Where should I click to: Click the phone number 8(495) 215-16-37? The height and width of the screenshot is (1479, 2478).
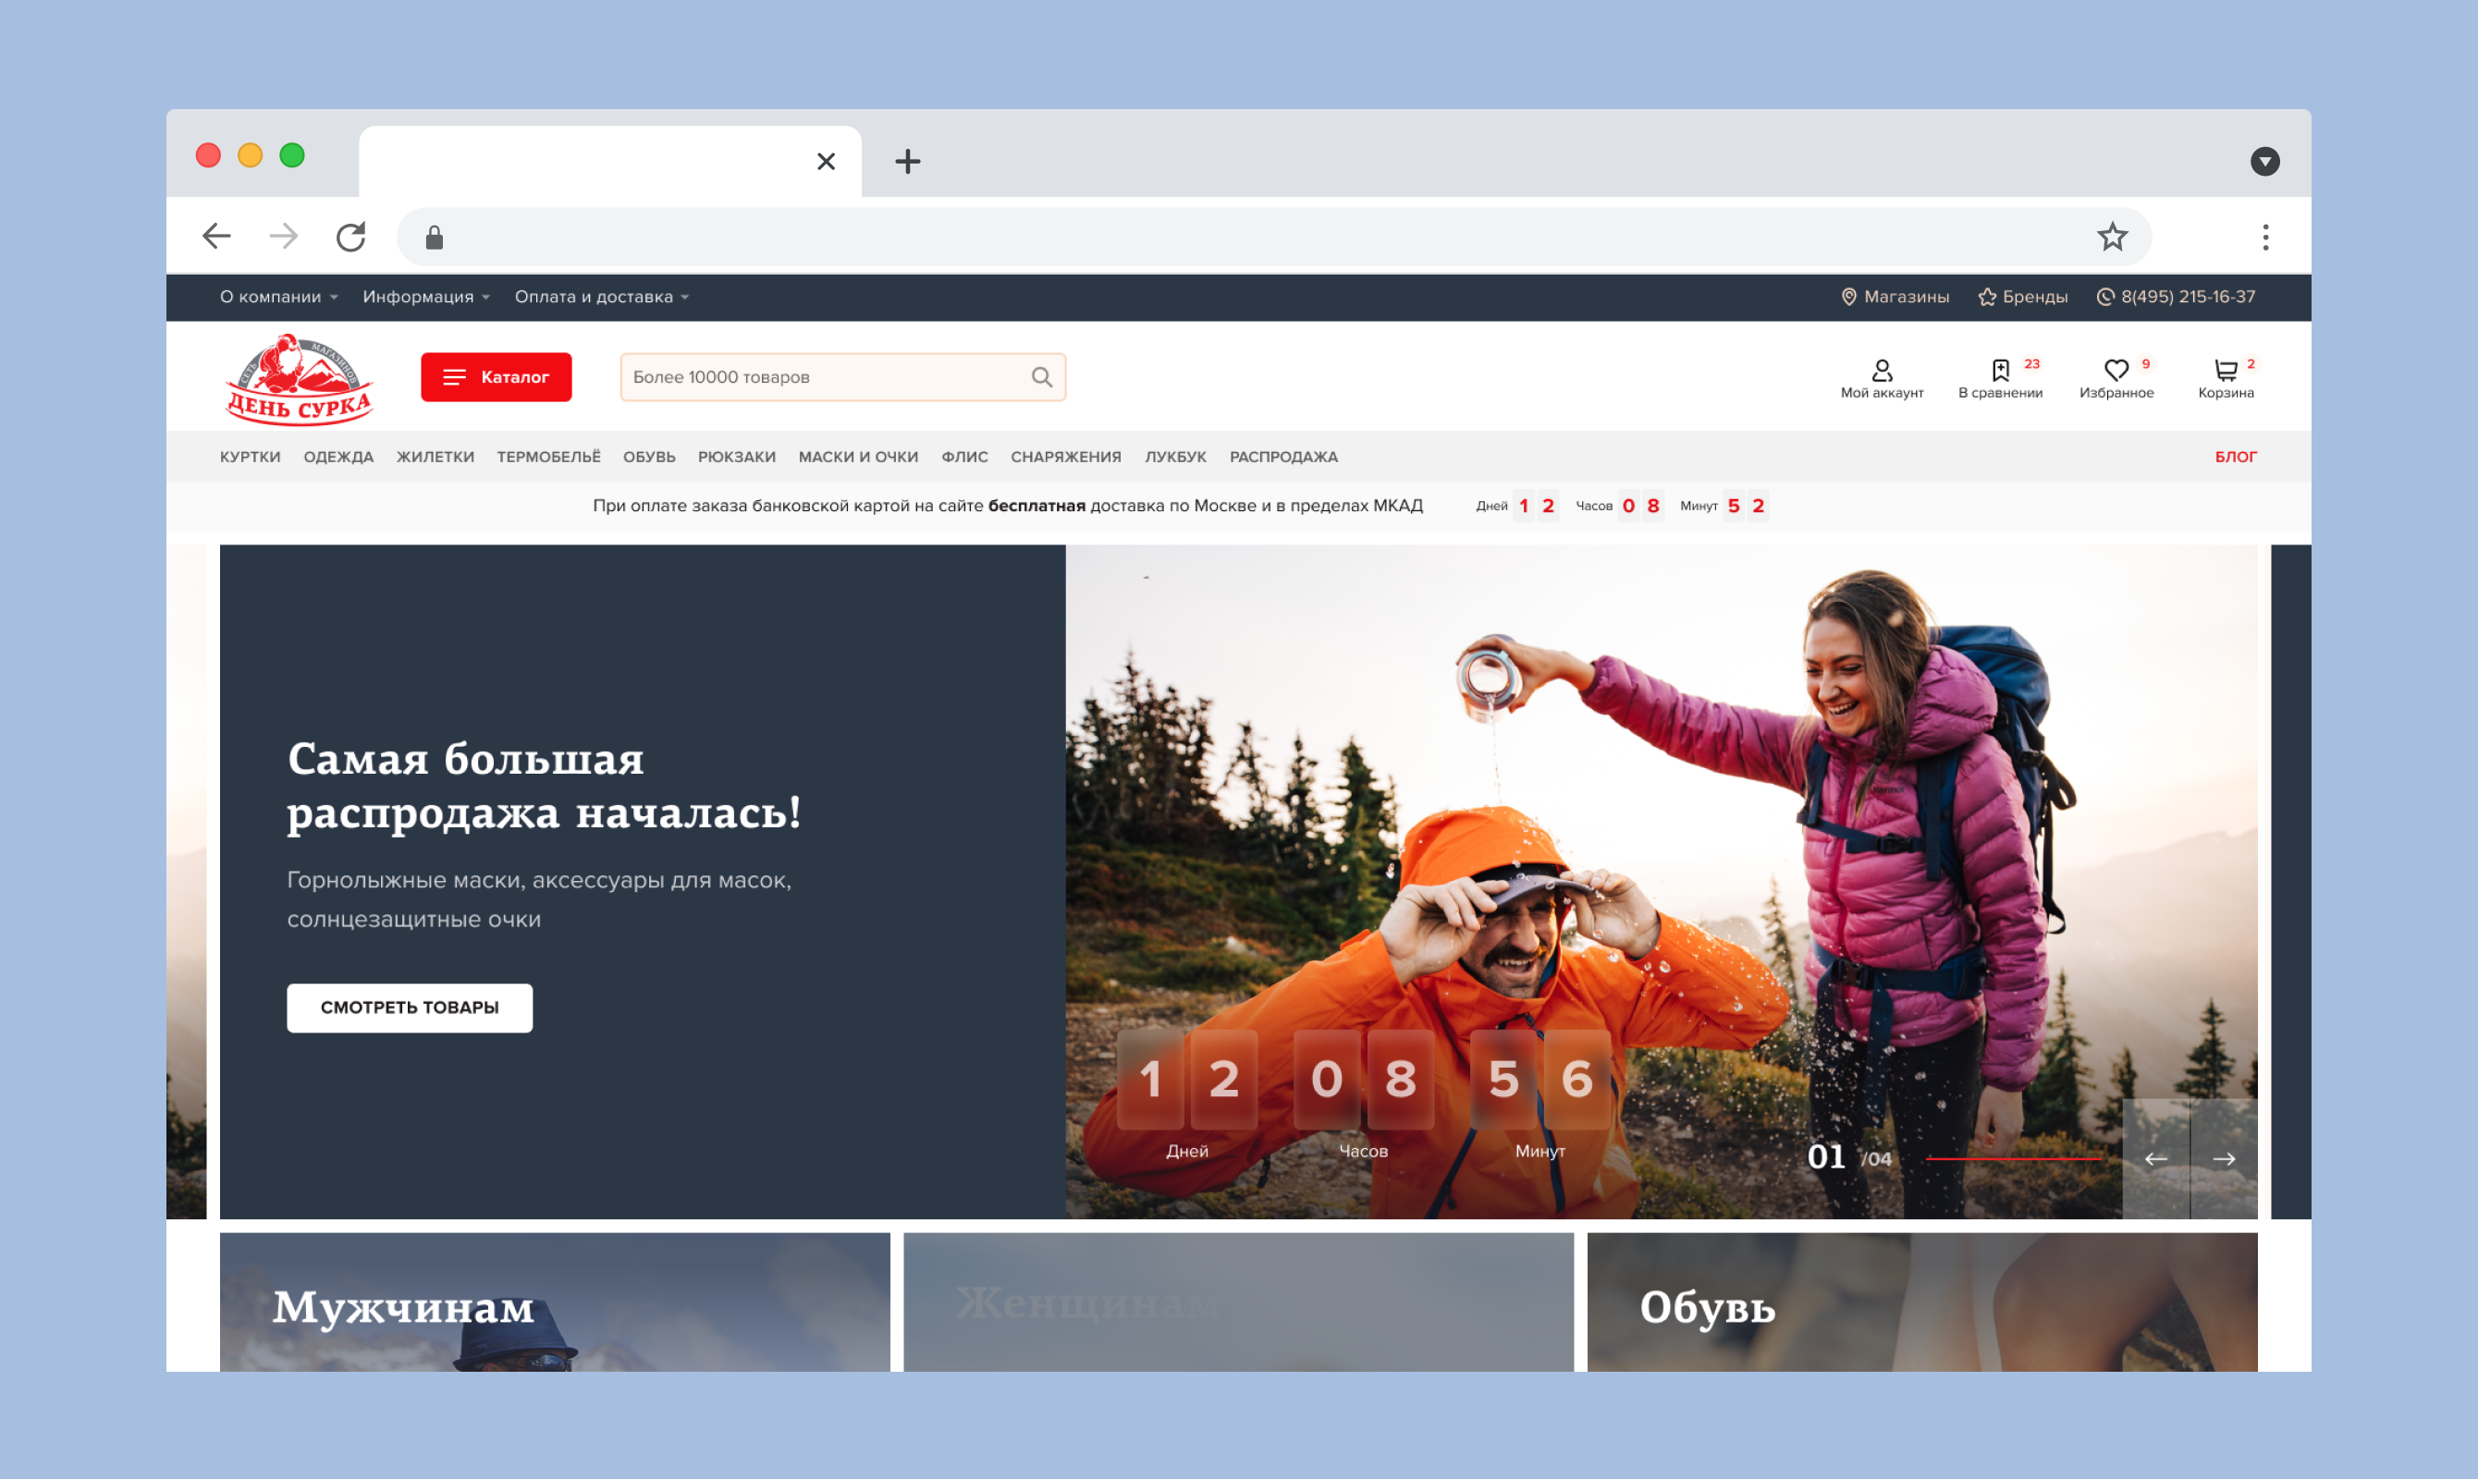pos(2176,297)
